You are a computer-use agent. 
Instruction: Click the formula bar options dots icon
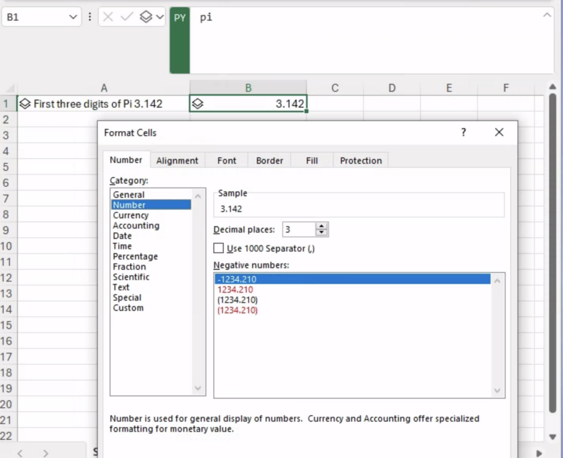[x=90, y=17]
